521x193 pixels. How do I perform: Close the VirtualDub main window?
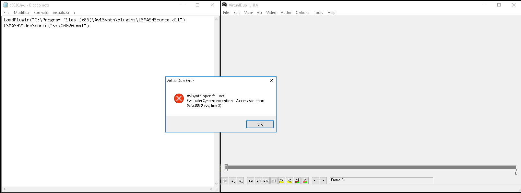point(514,5)
